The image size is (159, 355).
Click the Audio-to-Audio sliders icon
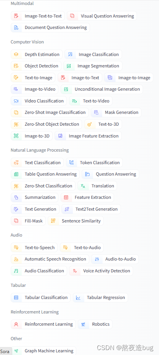pyautogui.click(x=97, y=259)
